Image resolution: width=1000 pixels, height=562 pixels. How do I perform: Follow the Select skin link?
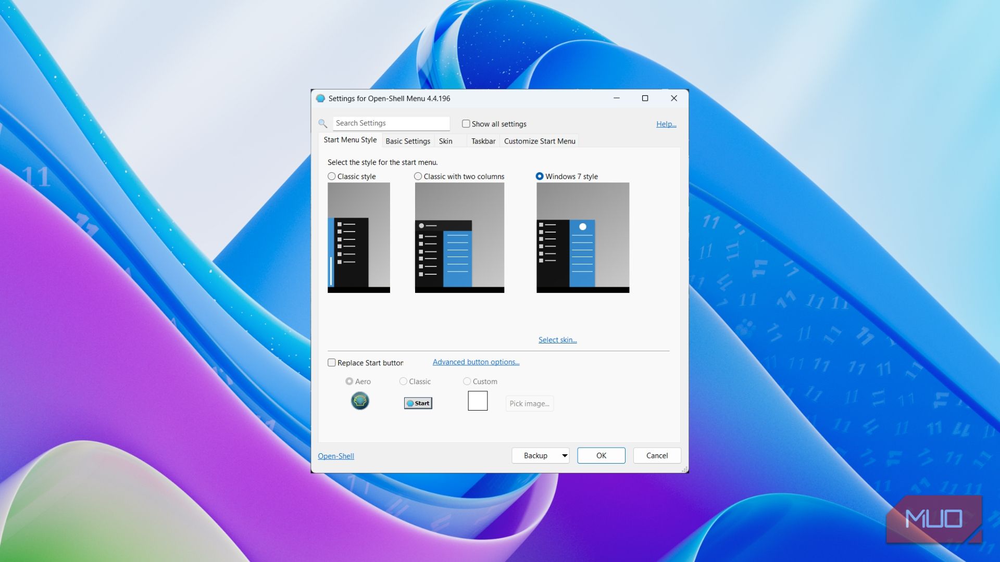[557, 340]
